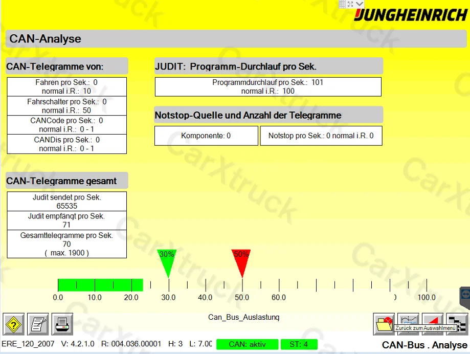Click the 30.0 scale label
The image size is (470, 354).
pos(168,297)
